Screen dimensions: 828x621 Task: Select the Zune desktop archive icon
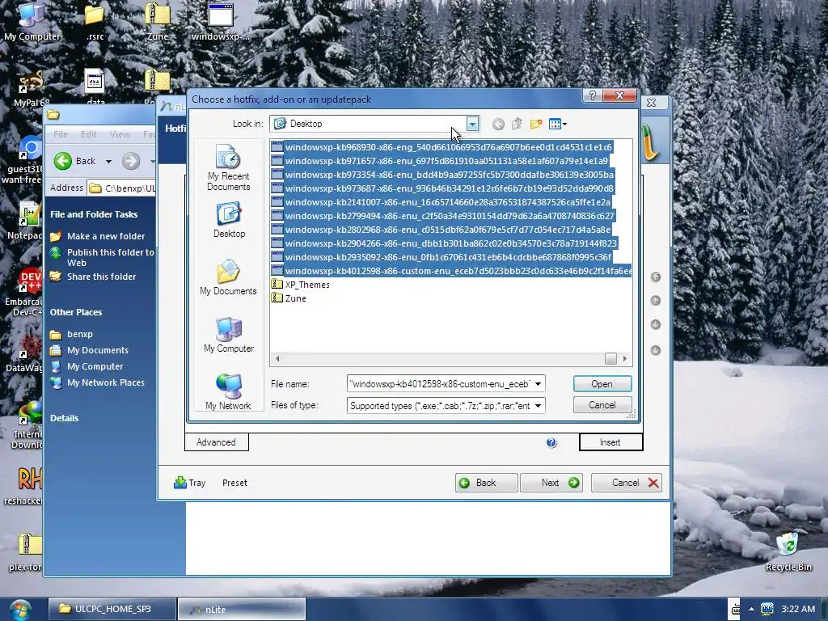coord(158,22)
